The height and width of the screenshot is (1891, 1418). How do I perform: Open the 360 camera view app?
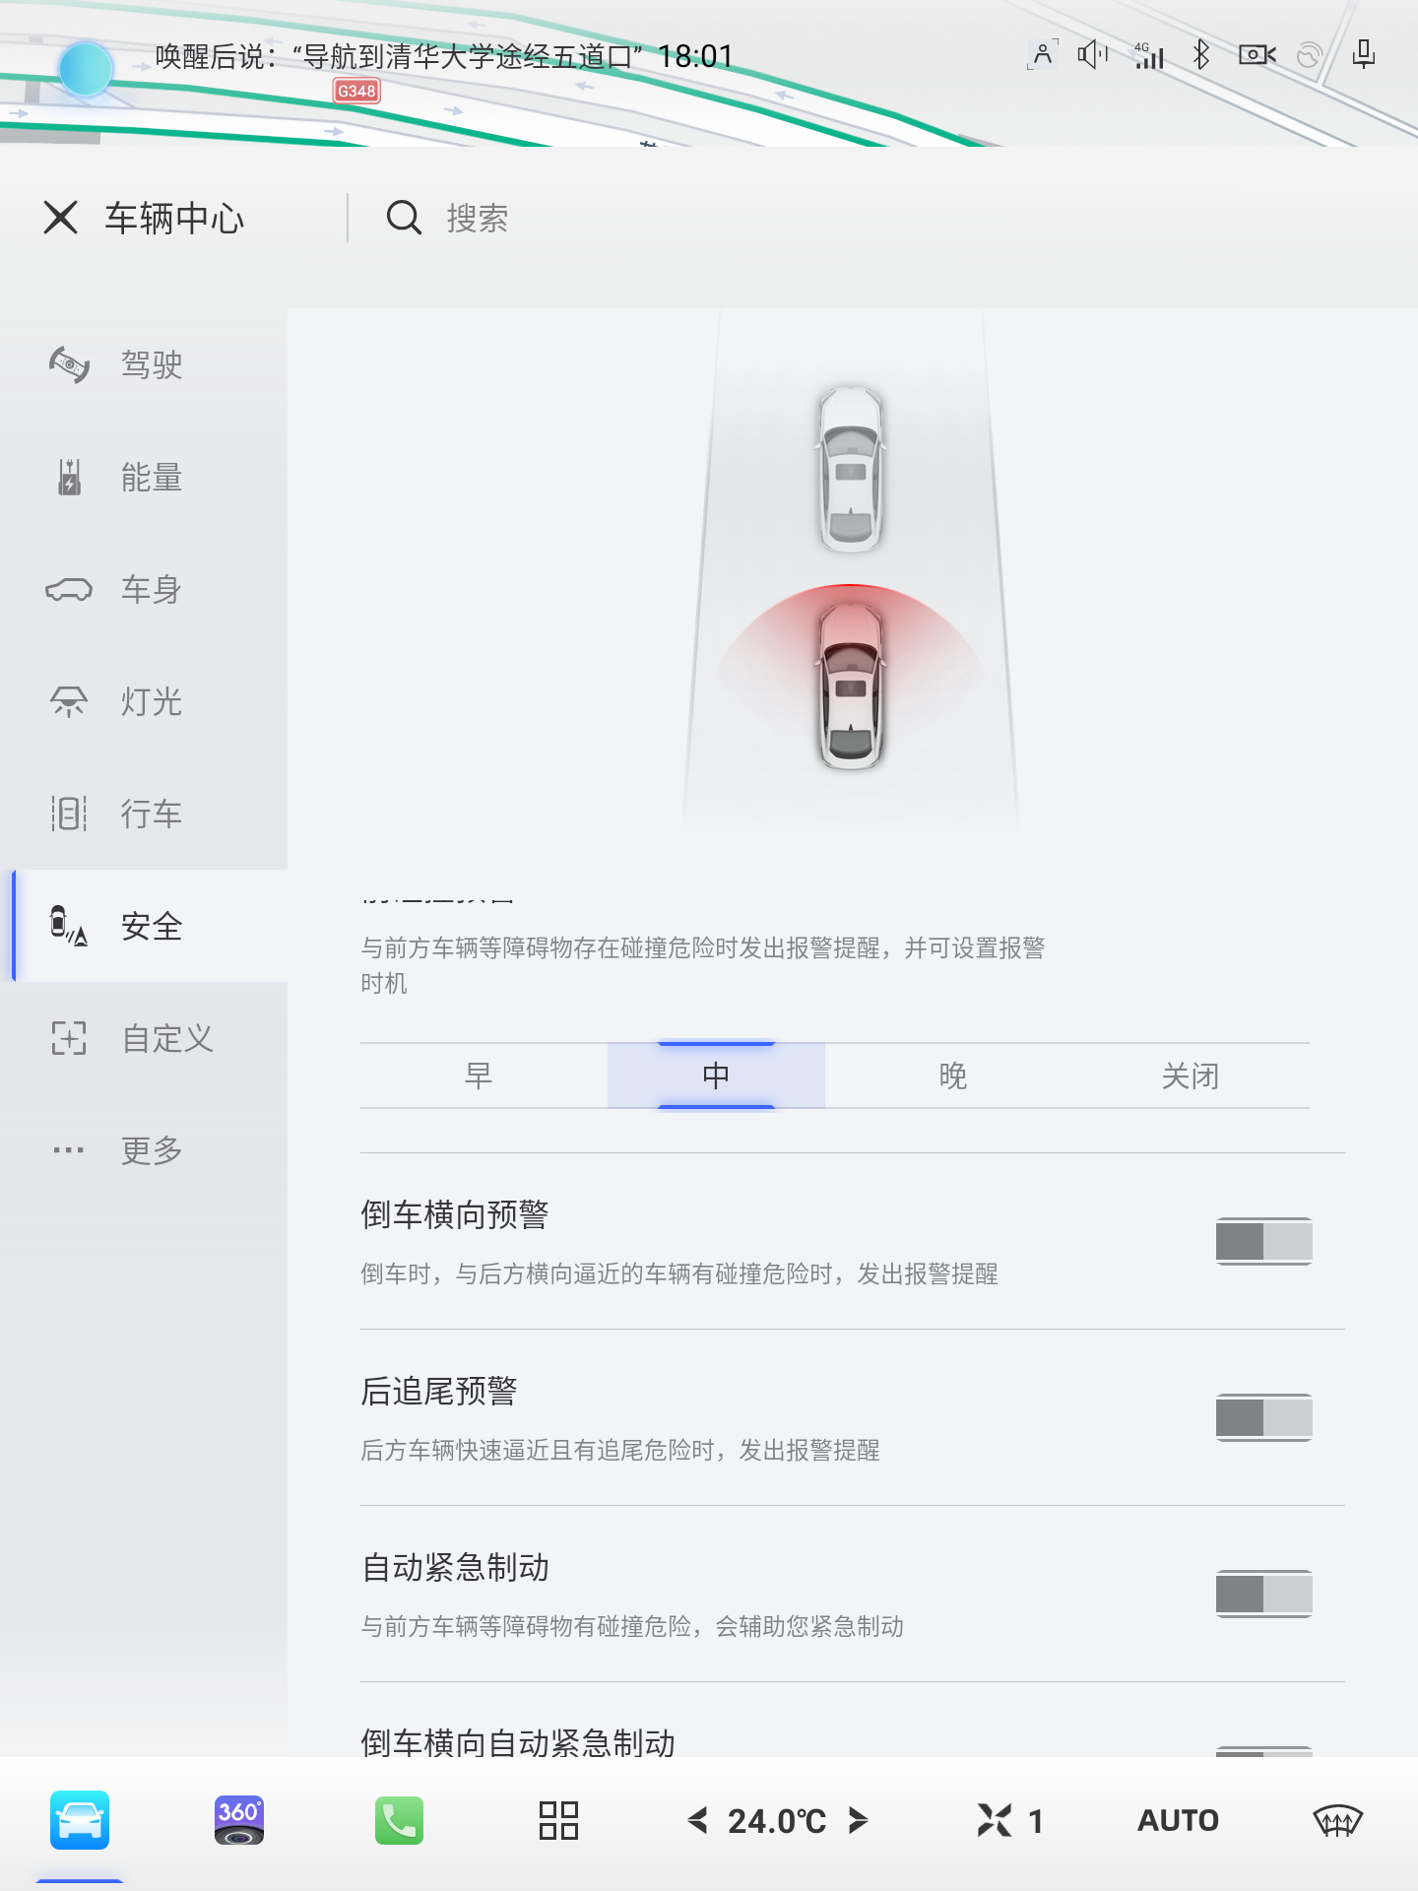pyautogui.click(x=238, y=1820)
